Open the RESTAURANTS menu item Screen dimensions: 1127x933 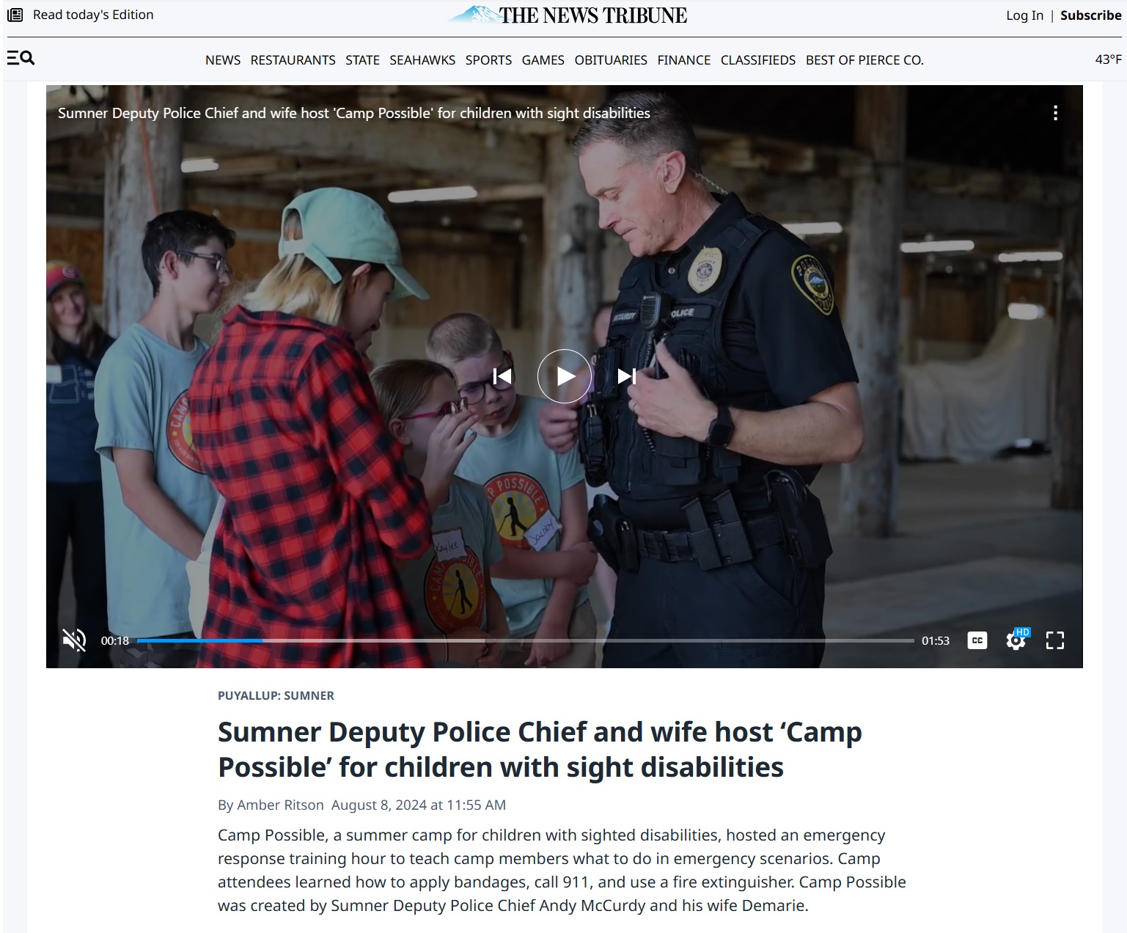coord(293,60)
